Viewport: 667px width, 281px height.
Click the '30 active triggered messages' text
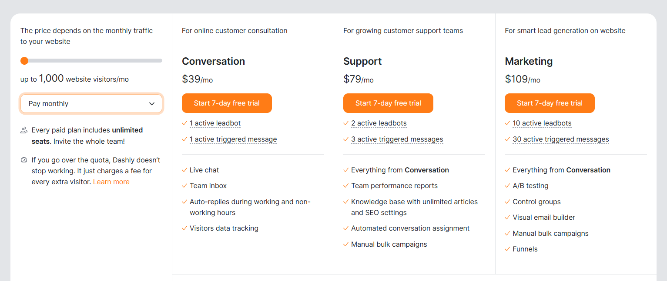561,139
